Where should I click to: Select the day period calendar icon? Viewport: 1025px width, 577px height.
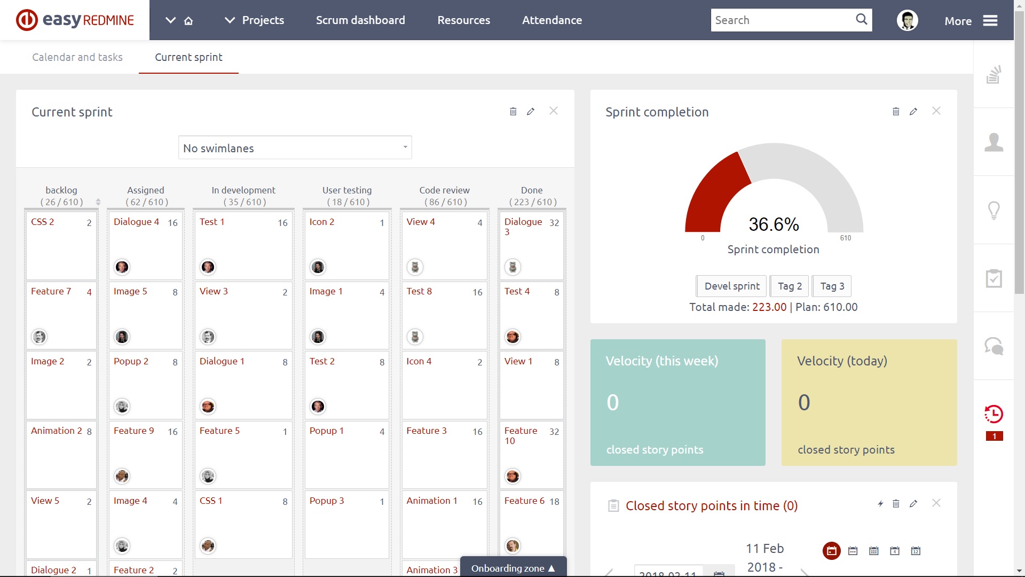click(x=831, y=550)
